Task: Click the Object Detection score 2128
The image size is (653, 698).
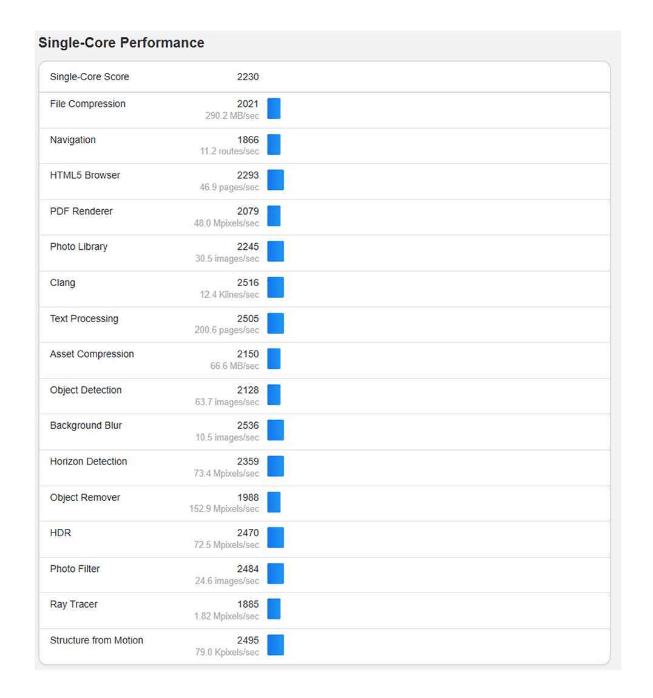Action: point(248,390)
